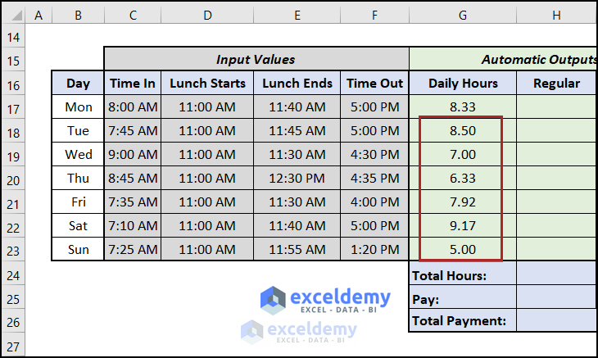Select column E header
This screenshot has height=358, width=598.
point(297,16)
